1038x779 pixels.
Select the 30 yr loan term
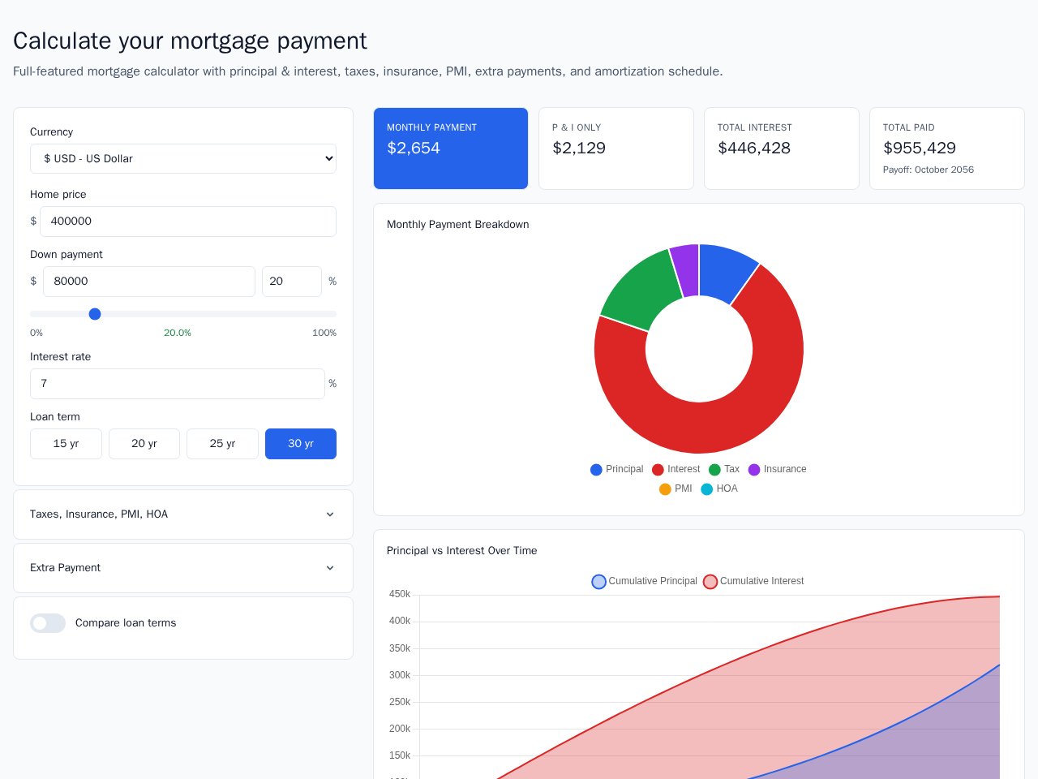tap(301, 444)
